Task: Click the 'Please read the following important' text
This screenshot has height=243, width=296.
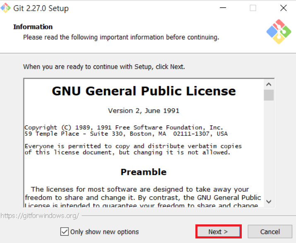Action: 121,37
